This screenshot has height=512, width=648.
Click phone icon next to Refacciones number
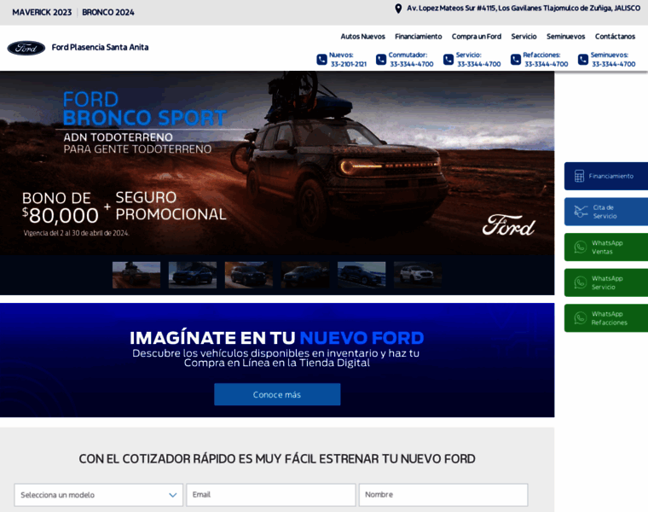(516, 60)
